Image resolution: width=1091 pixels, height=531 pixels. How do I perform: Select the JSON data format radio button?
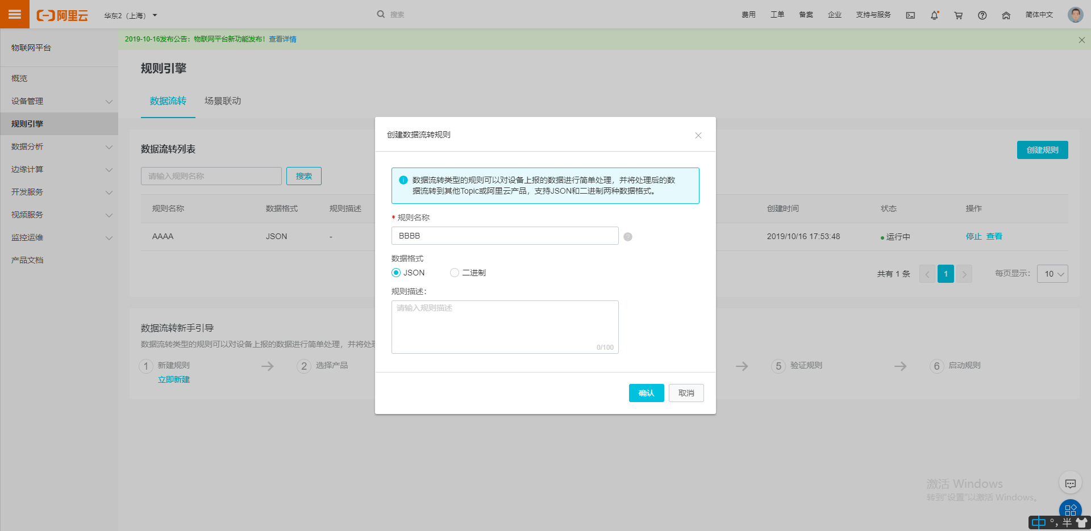pos(396,273)
